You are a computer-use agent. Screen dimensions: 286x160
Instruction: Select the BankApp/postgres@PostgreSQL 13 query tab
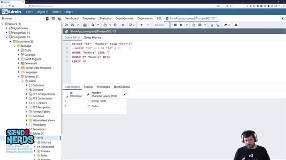(191, 18)
